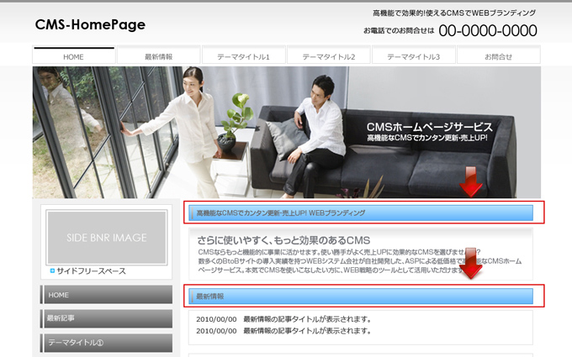
Task: Click the phone number 00-0000-0000
Action: 487,31
